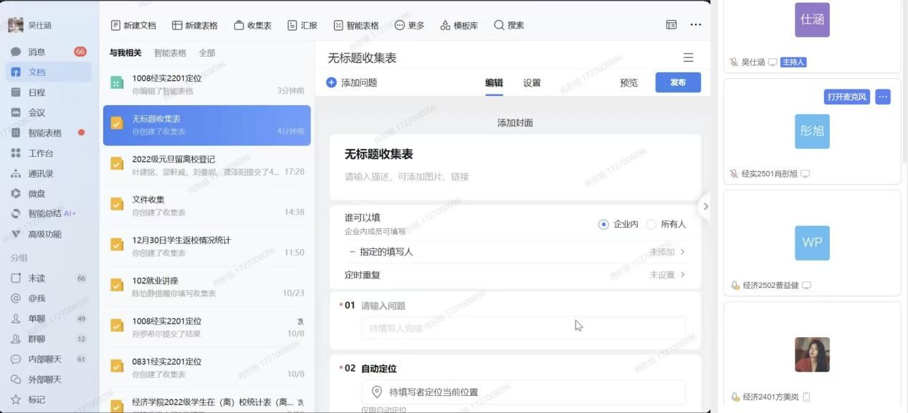Switch to the 设置 tab

(532, 82)
